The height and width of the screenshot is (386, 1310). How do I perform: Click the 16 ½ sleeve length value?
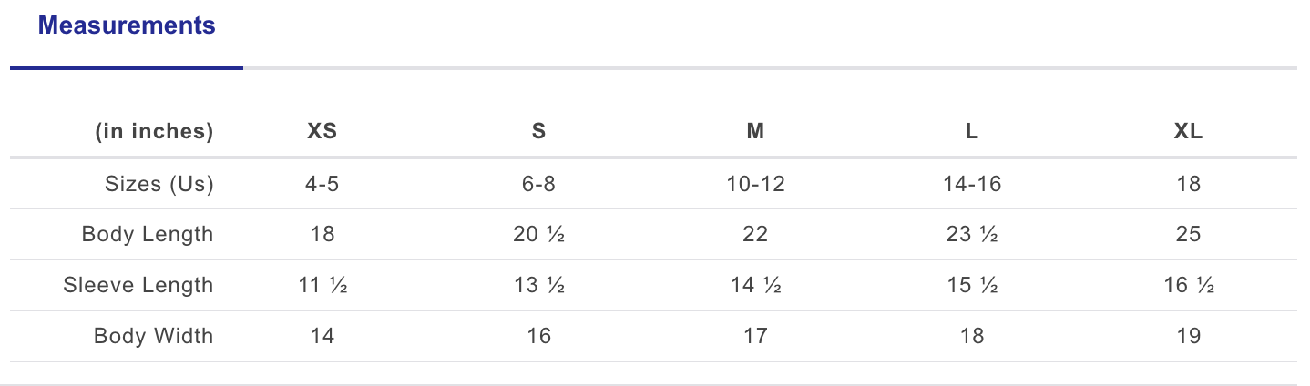click(x=1189, y=285)
